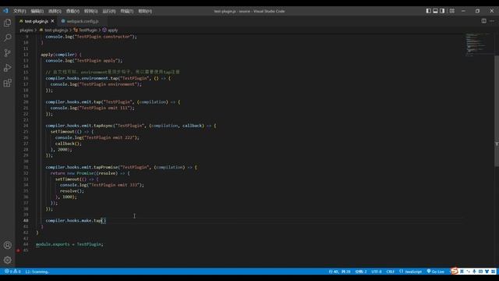Open the 运行(R) menu

coord(109,11)
